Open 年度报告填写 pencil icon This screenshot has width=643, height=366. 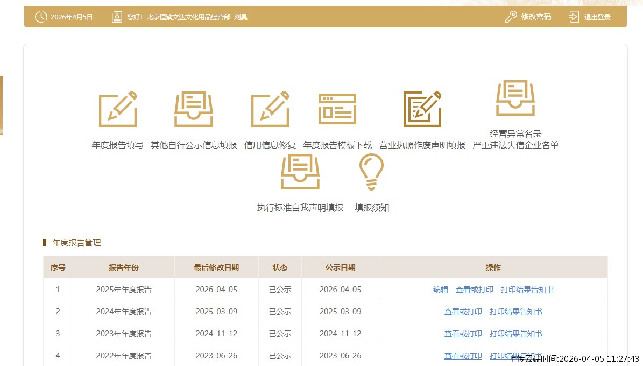pos(118,110)
